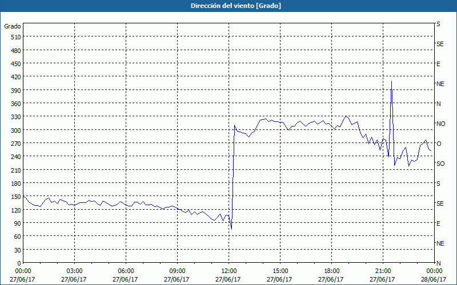
Task: Pick the 420 y-axis value
Action: pyautogui.click(x=16, y=77)
